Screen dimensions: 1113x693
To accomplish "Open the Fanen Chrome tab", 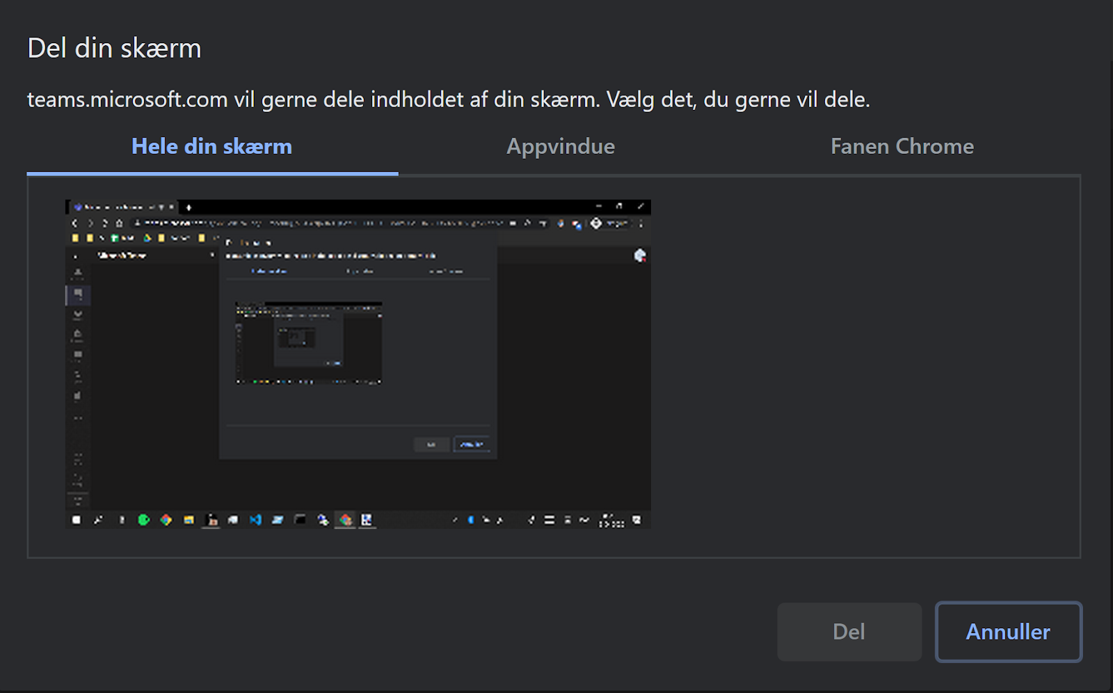I will (x=902, y=147).
